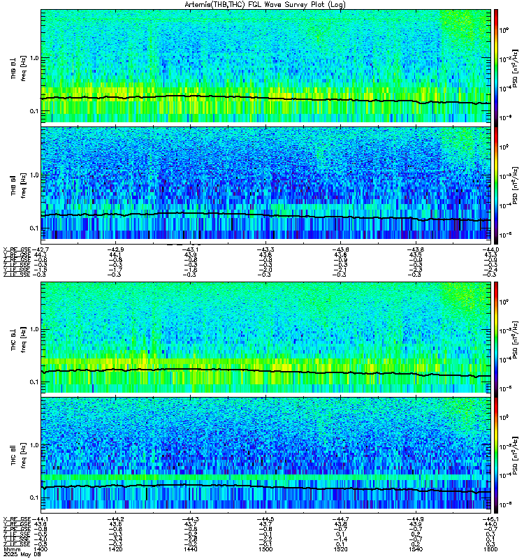
Task: Click the color bar beside the THB B⊥ panel
Action: (496, 68)
